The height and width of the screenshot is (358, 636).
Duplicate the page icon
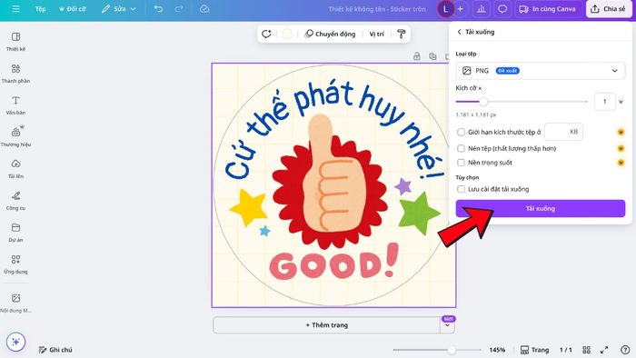click(x=432, y=56)
